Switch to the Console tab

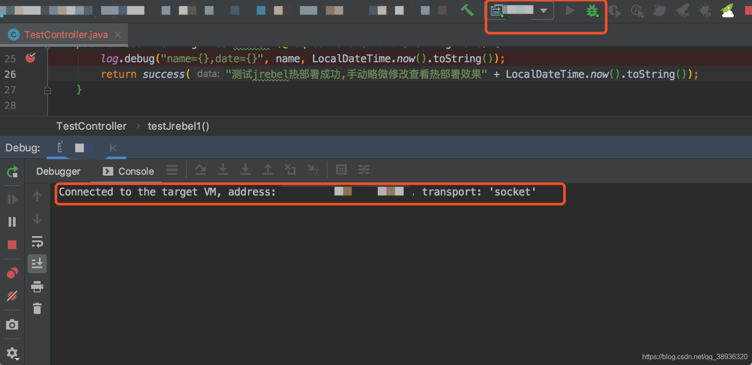[x=128, y=171]
